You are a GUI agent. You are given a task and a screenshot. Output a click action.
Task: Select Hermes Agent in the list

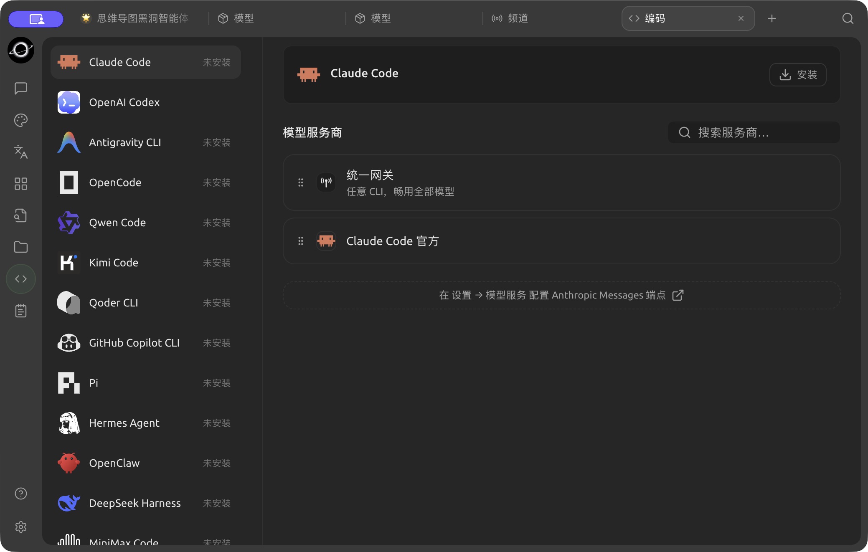146,423
